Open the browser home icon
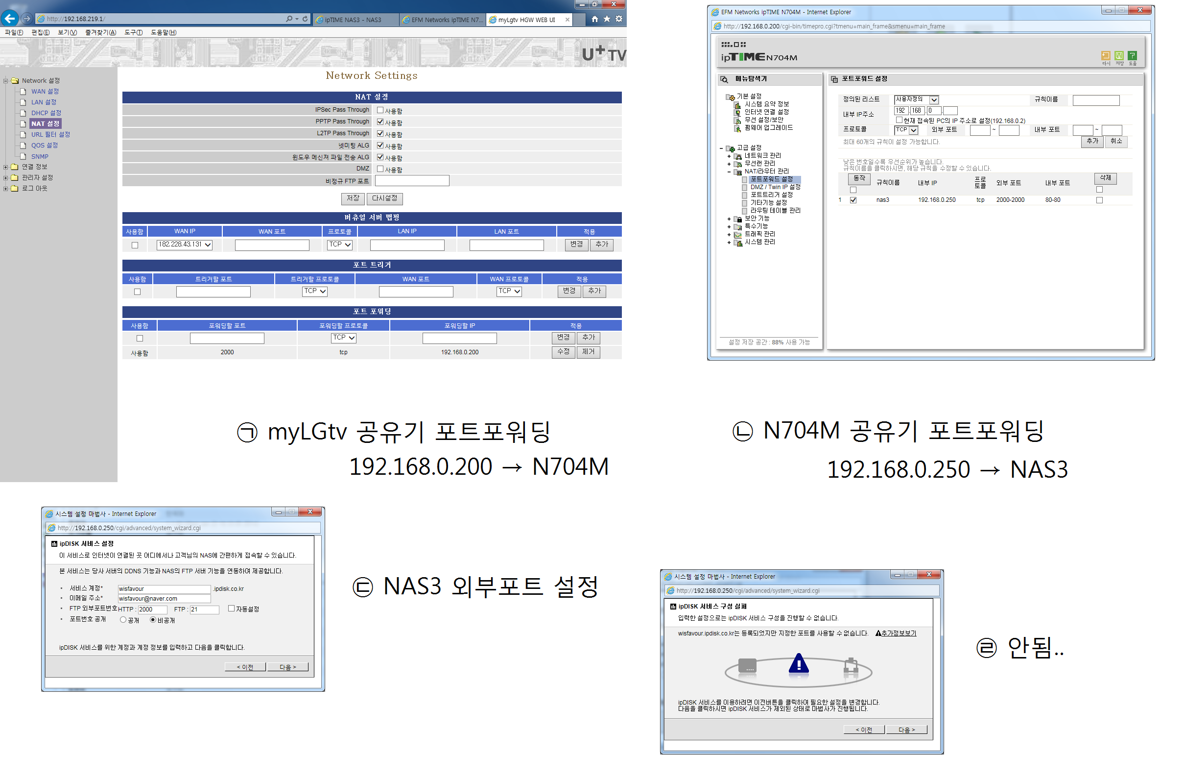Screen dimensions: 1184x780 [x=594, y=19]
